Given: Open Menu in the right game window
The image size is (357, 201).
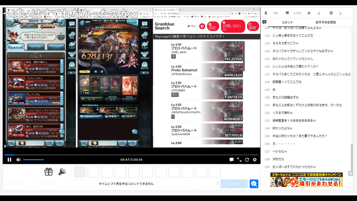Looking at the screenshot, I should 132,22.
